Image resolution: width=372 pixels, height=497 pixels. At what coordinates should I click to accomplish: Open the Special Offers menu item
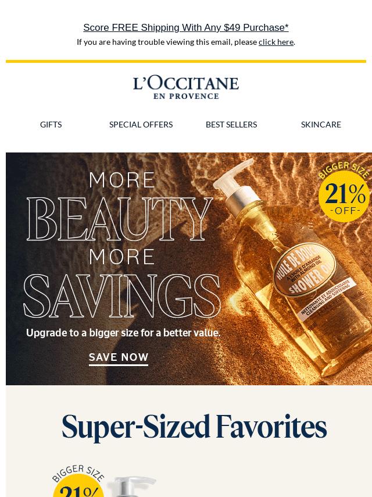tap(141, 125)
